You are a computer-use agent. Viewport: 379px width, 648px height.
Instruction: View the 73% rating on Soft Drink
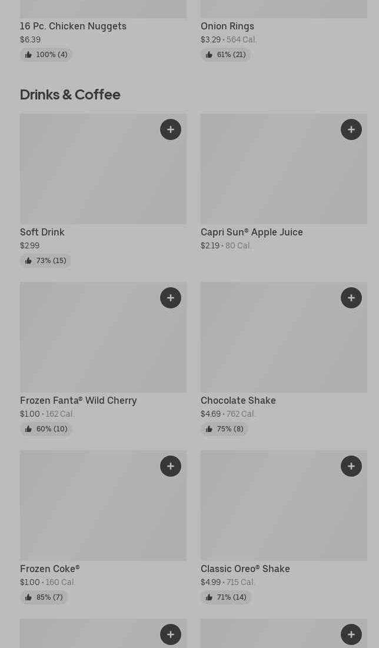(46, 261)
